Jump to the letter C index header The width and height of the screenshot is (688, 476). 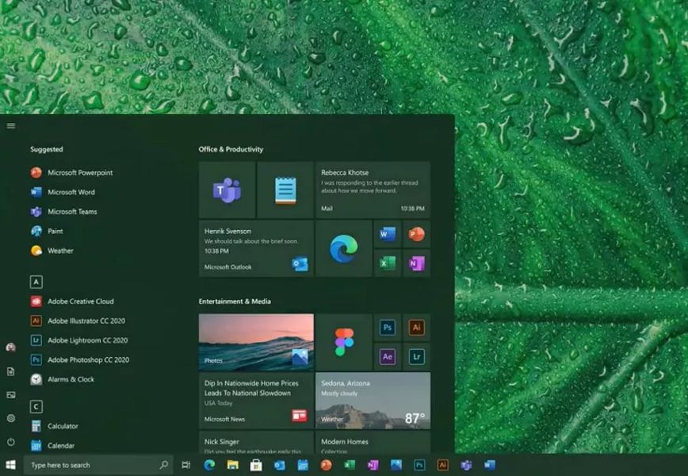click(x=36, y=407)
